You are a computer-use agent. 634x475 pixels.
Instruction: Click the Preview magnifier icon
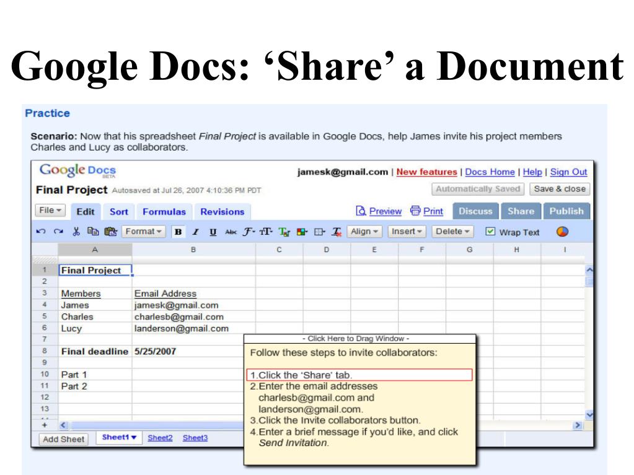tap(361, 211)
